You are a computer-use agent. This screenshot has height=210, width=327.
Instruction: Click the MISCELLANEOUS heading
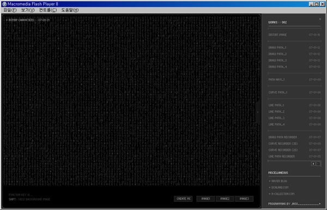click(x=278, y=173)
